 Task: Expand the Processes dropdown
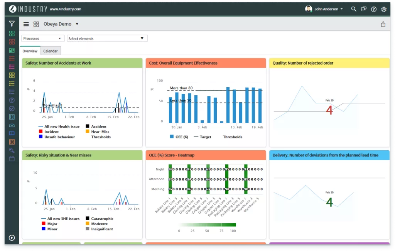42,38
